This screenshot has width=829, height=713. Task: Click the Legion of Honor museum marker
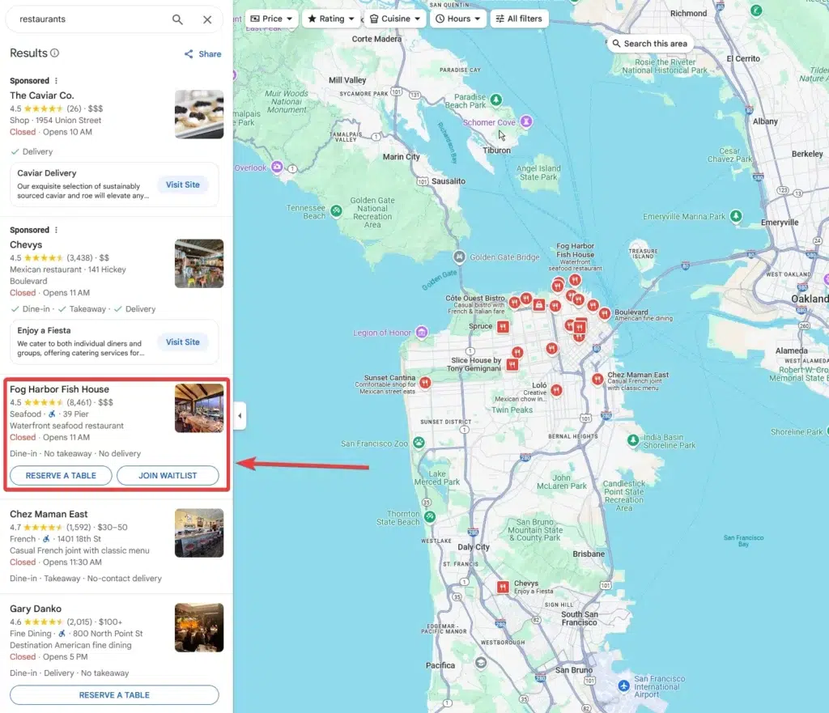[x=421, y=333]
